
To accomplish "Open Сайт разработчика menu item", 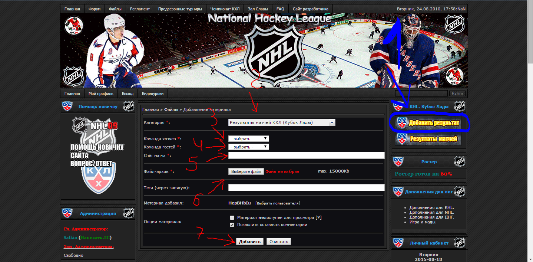I will tap(310, 9).
